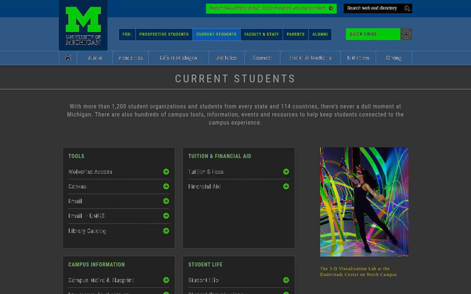Click the Quick Links plus icon

coord(406,34)
